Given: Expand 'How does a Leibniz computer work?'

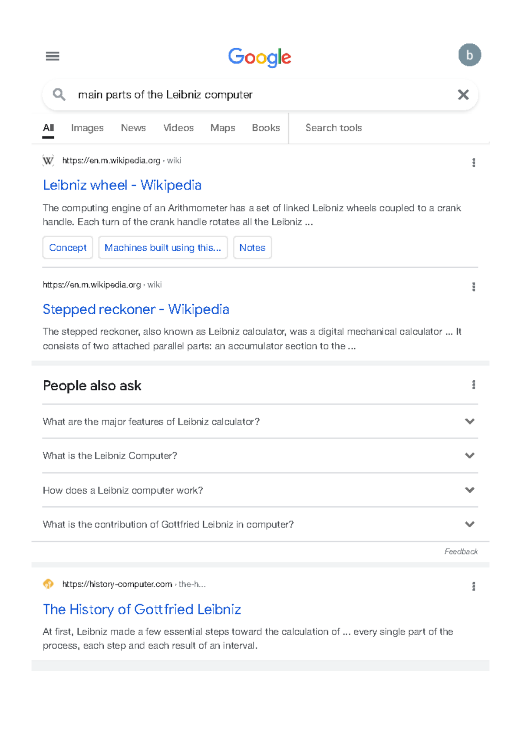Looking at the screenshot, I should pyautogui.click(x=260, y=490).
